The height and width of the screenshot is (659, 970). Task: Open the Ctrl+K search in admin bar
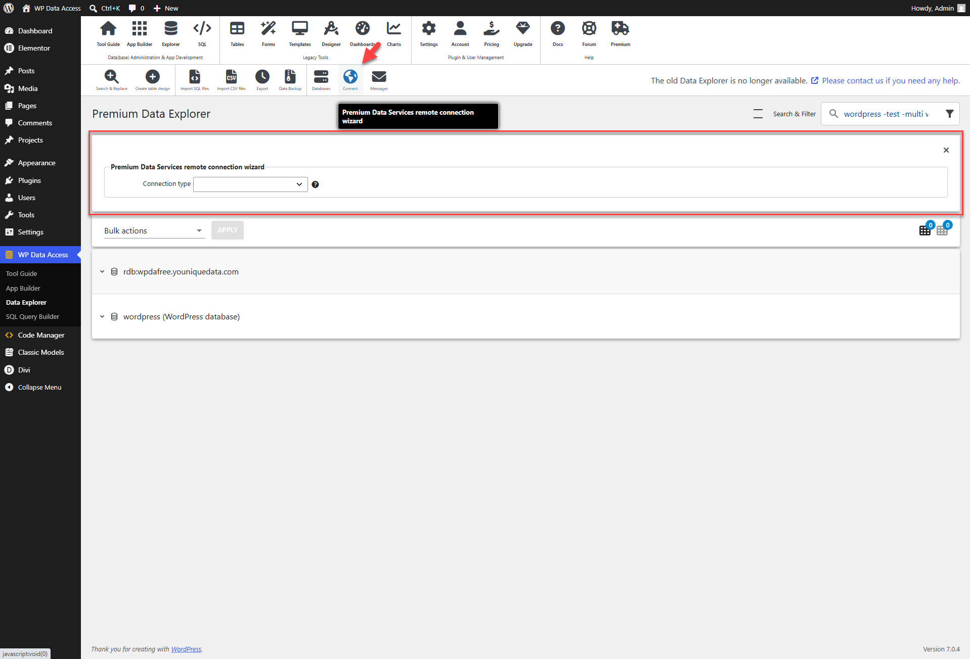[105, 8]
